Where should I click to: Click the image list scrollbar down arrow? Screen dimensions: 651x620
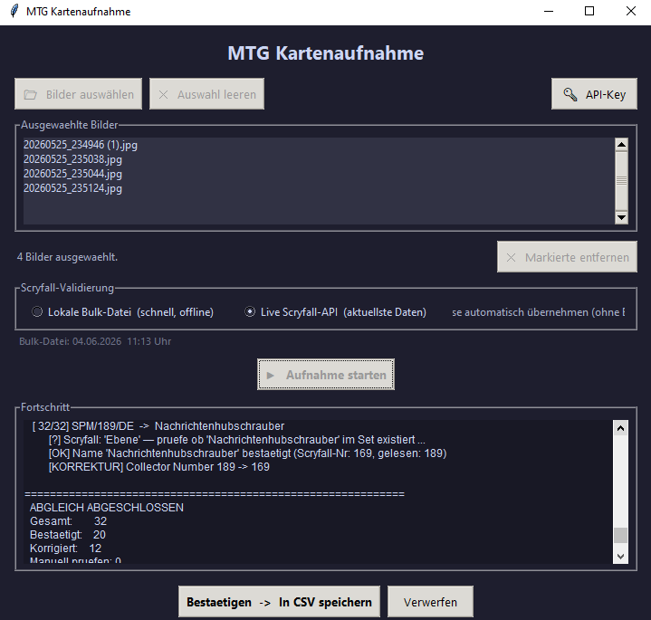click(621, 217)
